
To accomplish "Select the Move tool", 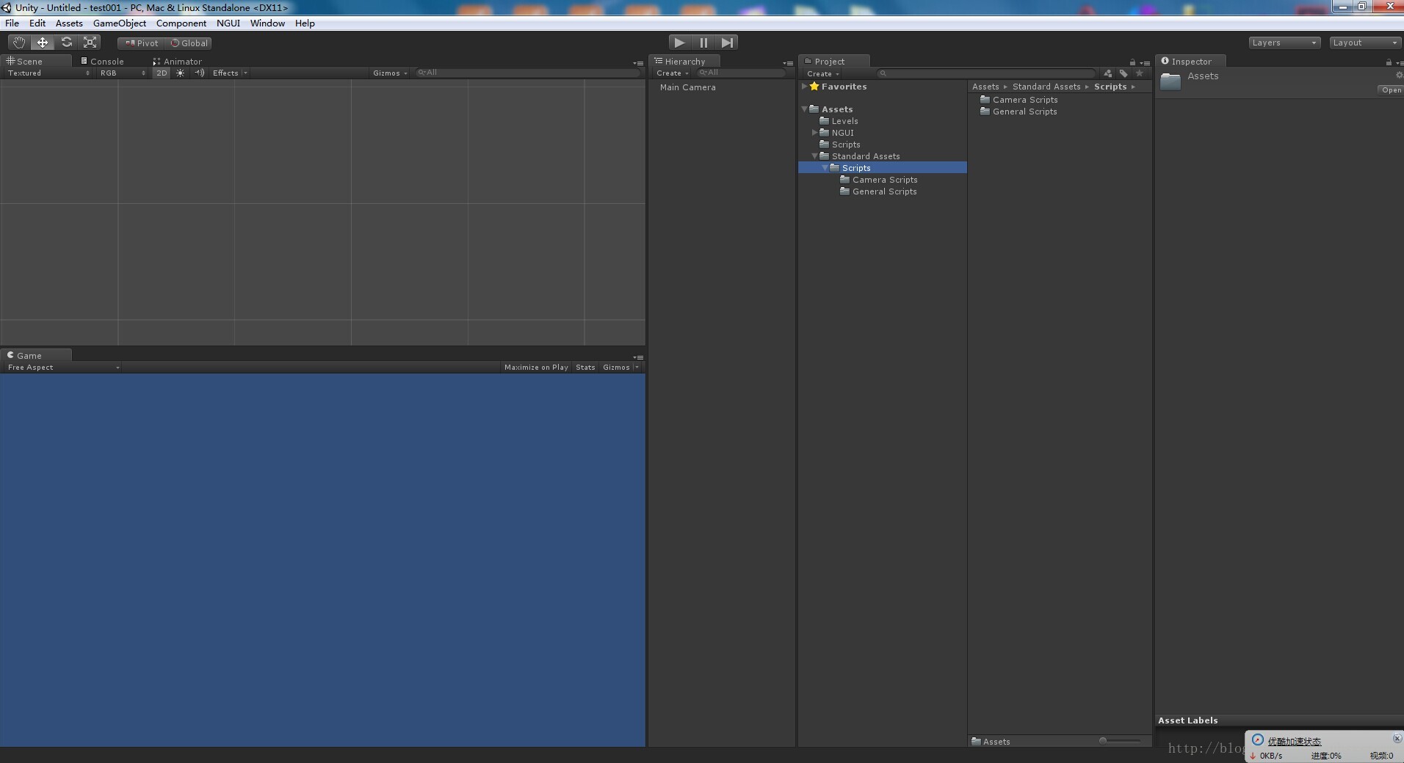I will pos(43,43).
